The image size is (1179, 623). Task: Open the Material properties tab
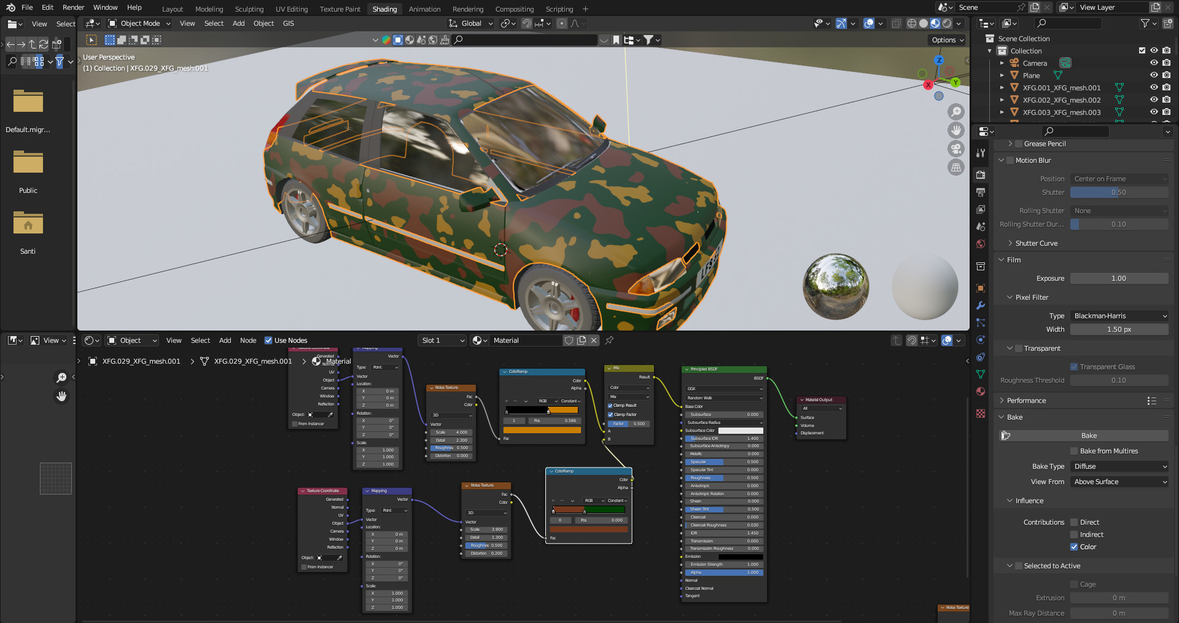coord(981,391)
